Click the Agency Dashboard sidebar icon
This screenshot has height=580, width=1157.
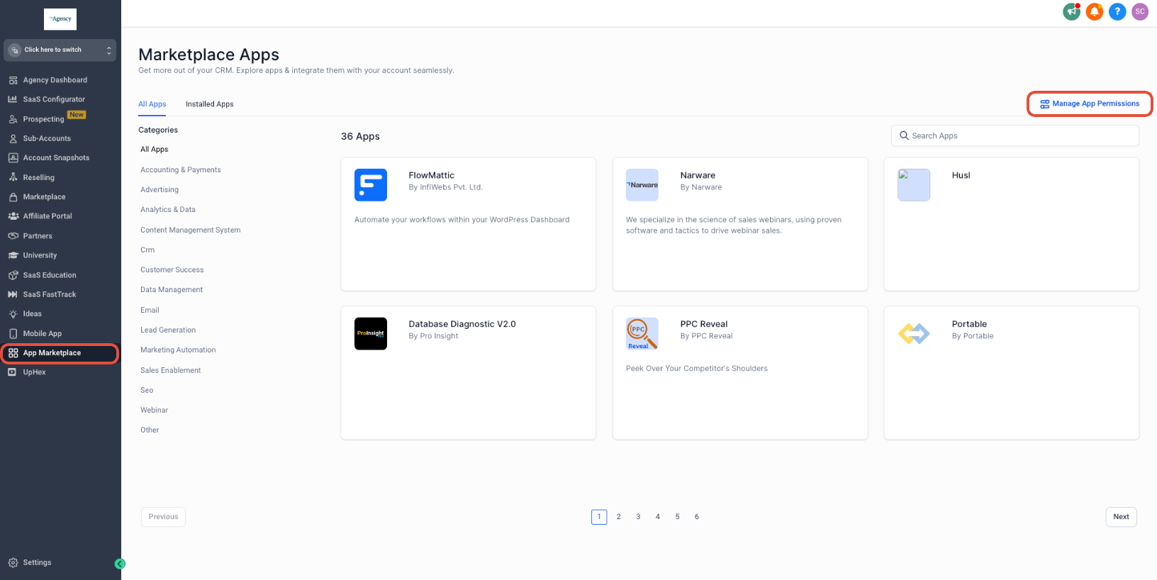[x=13, y=80]
